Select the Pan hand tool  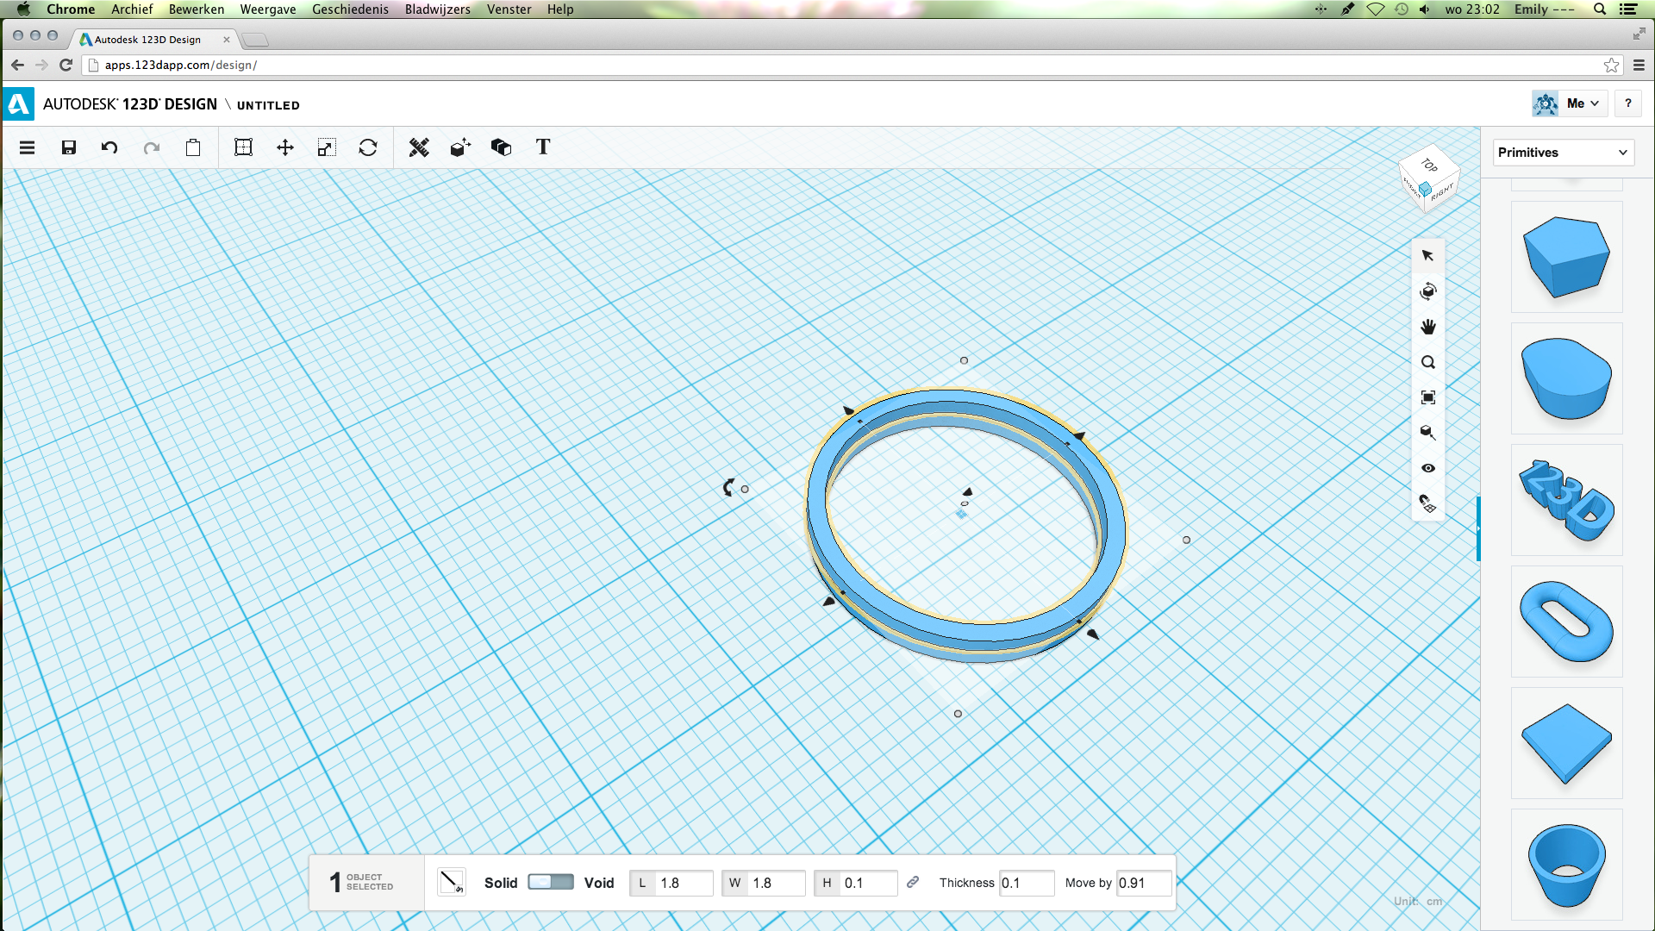[x=1428, y=327]
